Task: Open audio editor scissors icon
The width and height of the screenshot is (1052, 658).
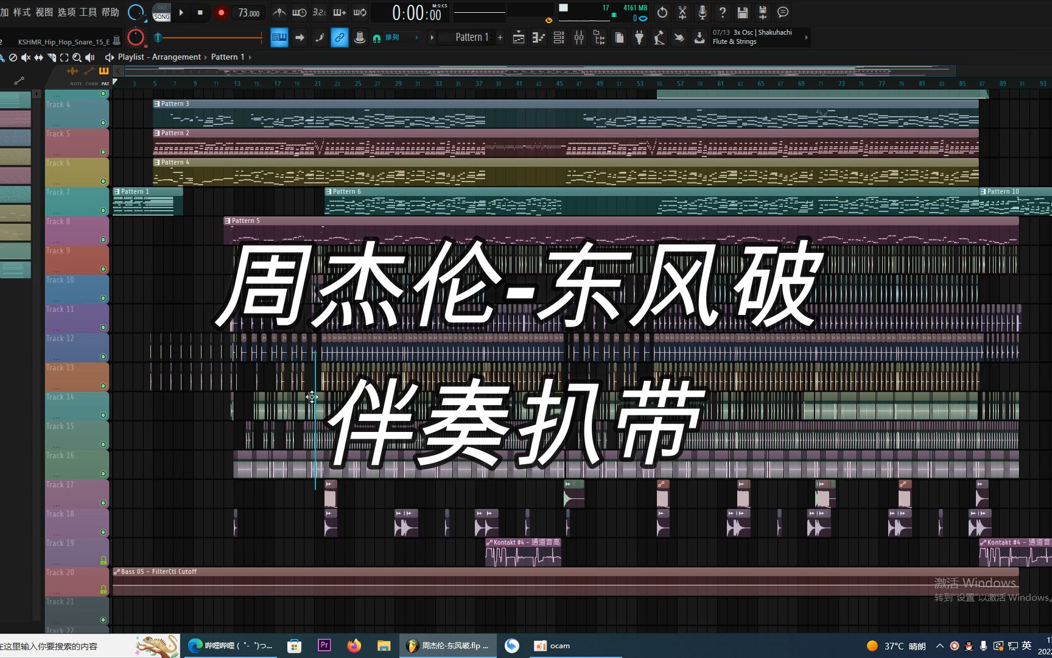Action: tap(682, 12)
